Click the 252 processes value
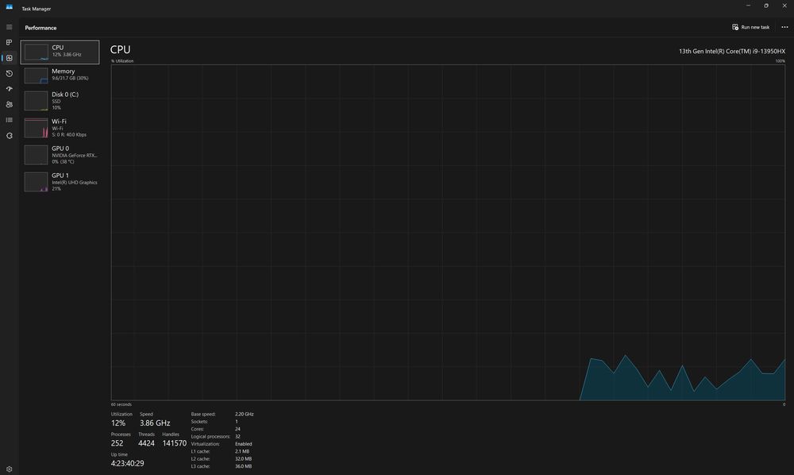The image size is (794, 475). click(x=117, y=443)
